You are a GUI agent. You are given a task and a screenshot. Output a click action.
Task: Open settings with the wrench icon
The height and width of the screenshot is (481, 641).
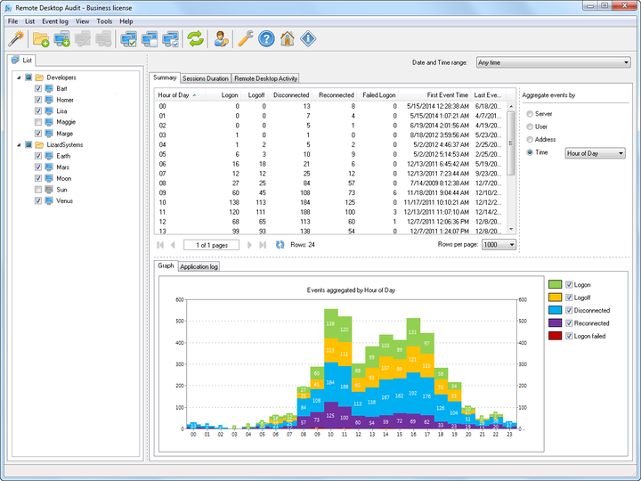(246, 39)
